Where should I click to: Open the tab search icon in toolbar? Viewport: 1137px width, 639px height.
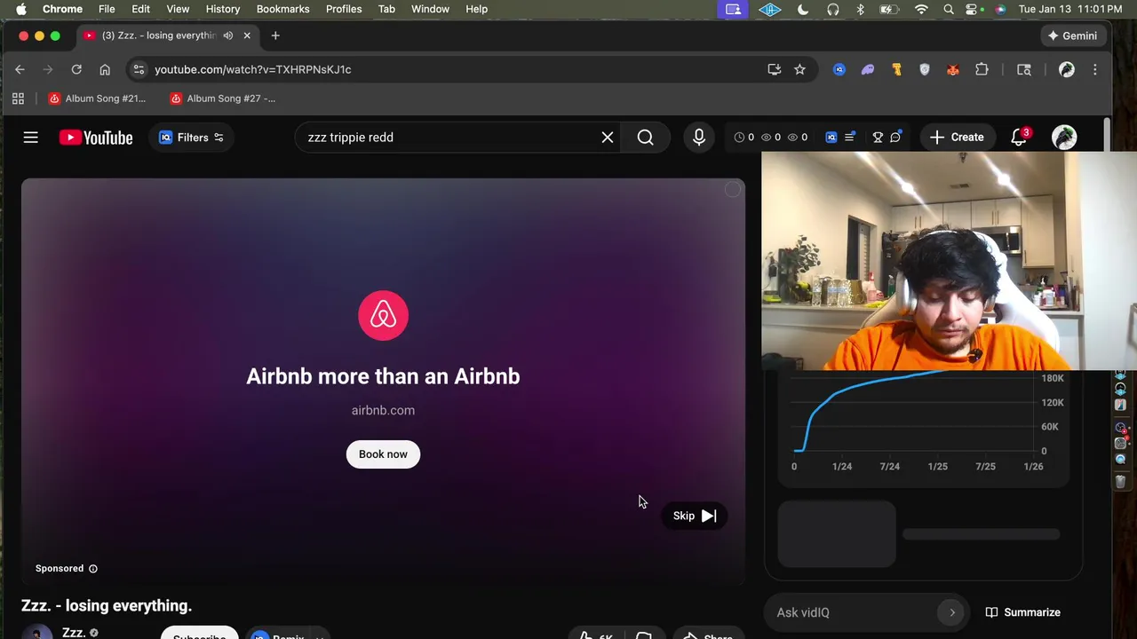[x=1024, y=69]
